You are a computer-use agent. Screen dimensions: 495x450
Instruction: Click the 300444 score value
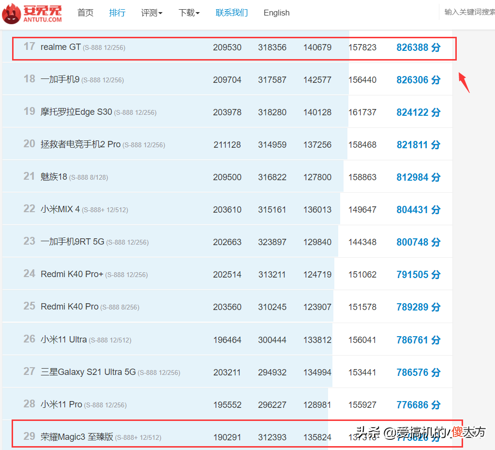pyautogui.click(x=272, y=340)
